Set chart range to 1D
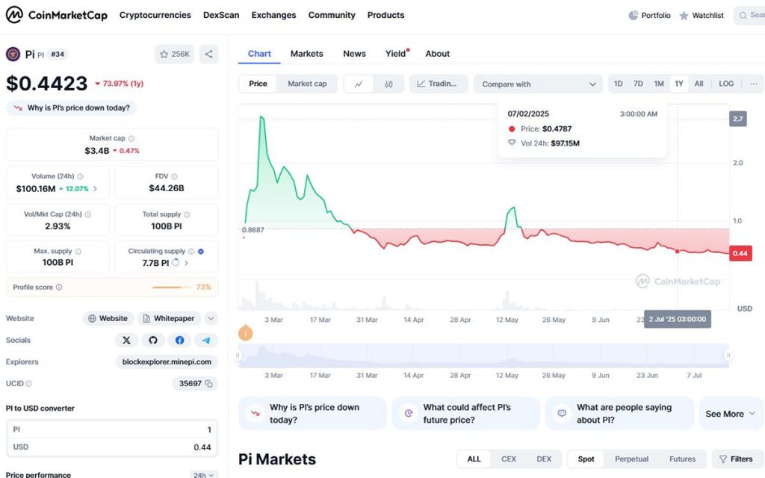765x478 pixels. point(618,84)
